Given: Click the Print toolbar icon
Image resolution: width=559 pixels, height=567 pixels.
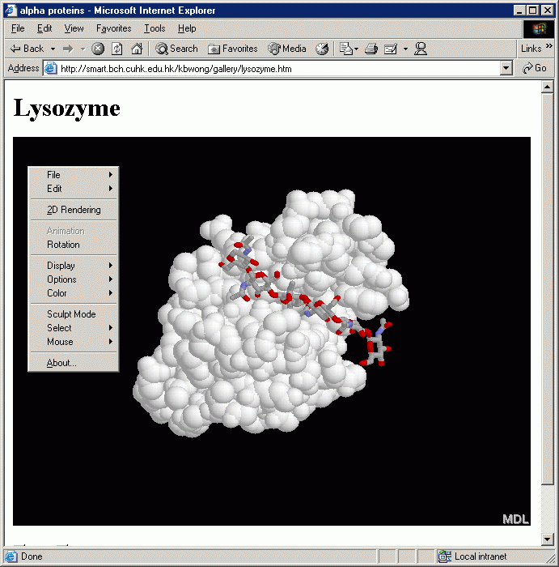Looking at the screenshot, I should point(371,49).
